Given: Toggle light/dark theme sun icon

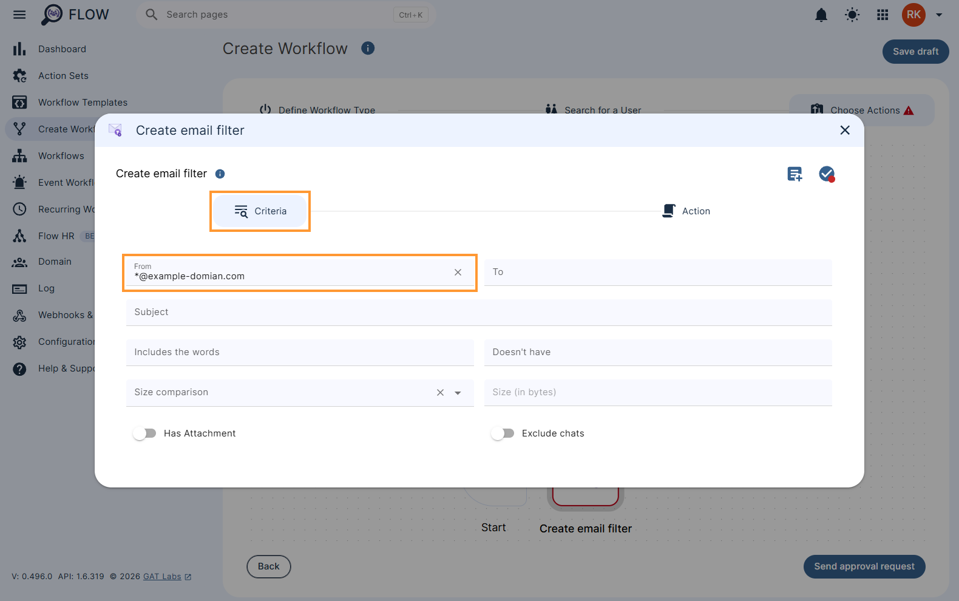Looking at the screenshot, I should coord(852,15).
